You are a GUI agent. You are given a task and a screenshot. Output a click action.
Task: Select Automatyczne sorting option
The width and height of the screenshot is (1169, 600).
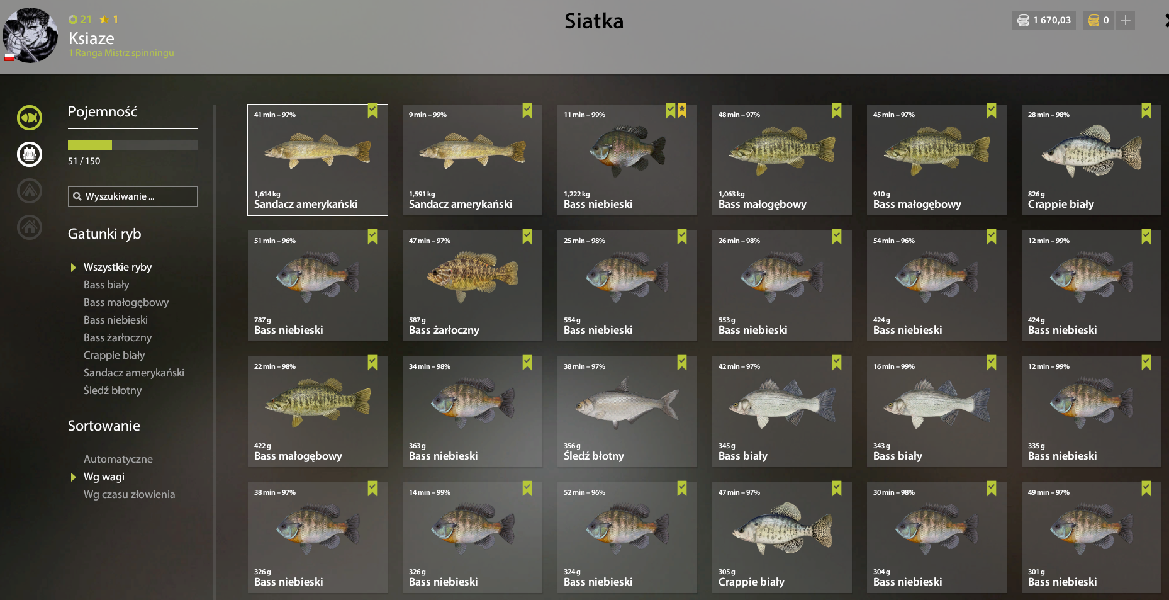[118, 459]
